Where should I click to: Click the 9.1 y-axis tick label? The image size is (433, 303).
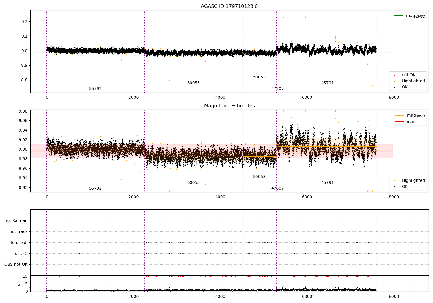click(x=24, y=36)
